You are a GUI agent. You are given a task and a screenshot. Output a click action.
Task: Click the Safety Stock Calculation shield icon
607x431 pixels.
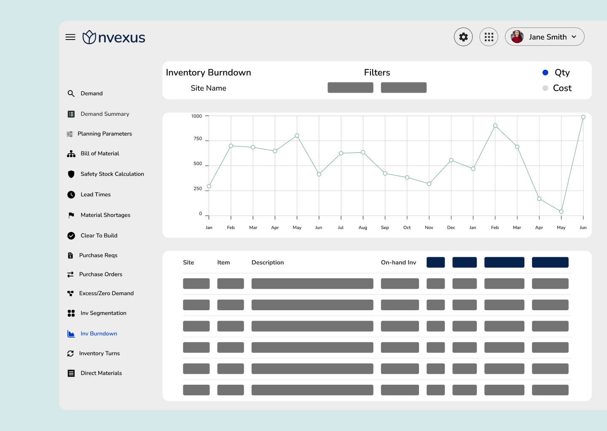coord(71,174)
